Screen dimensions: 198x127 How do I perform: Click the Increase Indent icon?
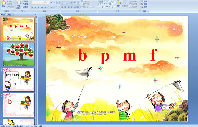(x=74, y=3)
